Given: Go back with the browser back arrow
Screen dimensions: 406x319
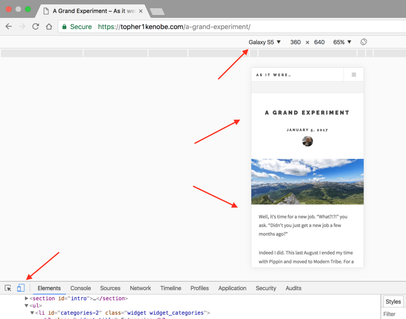Looking at the screenshot, I should click(x=9, y=27).
